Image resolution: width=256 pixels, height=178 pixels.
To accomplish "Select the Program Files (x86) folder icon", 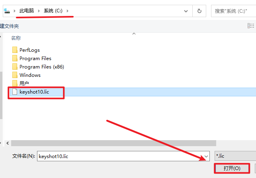I will point(15,67).
